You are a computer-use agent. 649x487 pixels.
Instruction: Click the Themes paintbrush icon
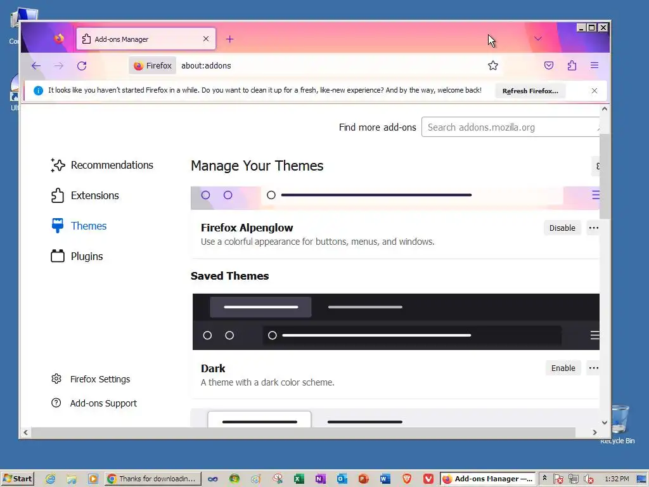(58, 226)
